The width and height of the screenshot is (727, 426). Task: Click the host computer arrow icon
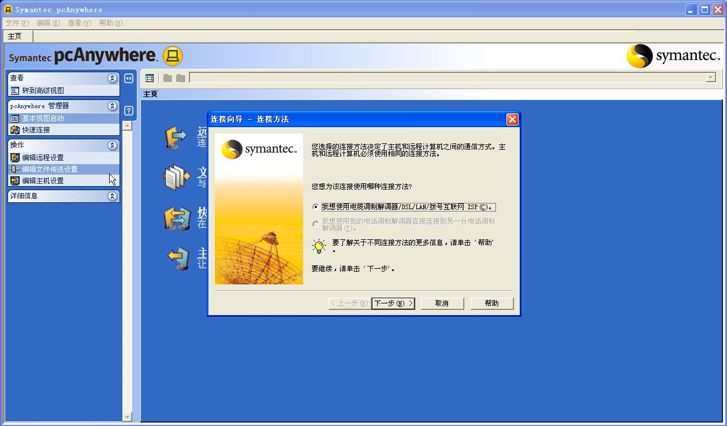tap(178, 258)
